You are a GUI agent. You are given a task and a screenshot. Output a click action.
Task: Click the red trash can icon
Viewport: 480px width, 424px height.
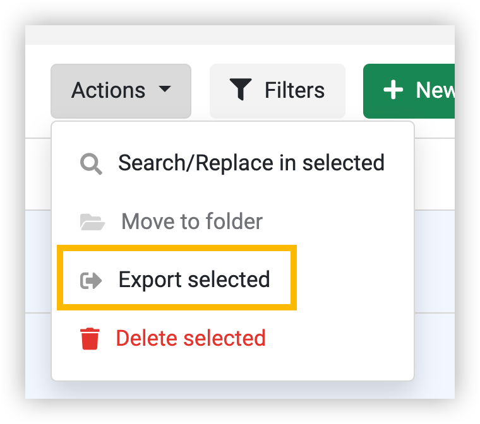point(90,339)
